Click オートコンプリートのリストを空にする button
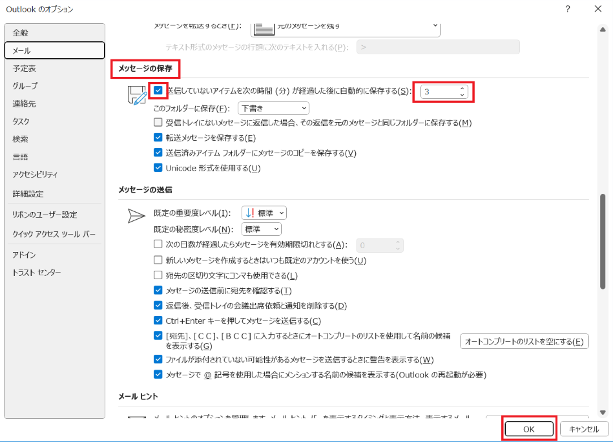The image size is (613, 442). click(525, 341)
